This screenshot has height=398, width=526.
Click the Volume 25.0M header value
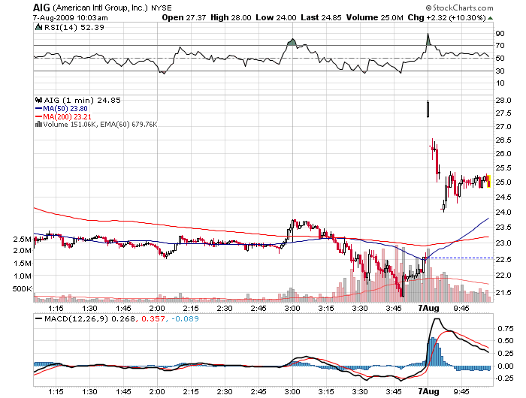(x=375, y=17)
